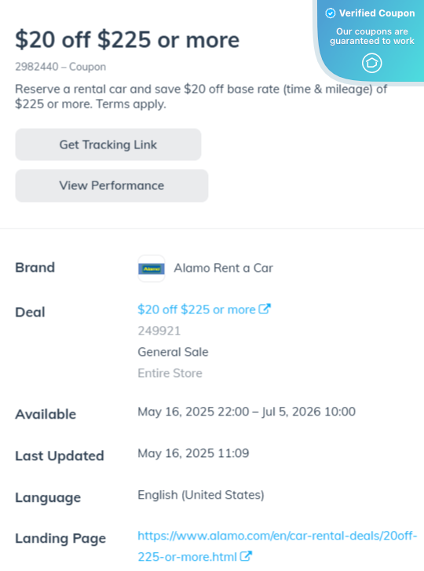Click the Last Updated timestamp
The image size is (424, 571).
pos(194,453)
